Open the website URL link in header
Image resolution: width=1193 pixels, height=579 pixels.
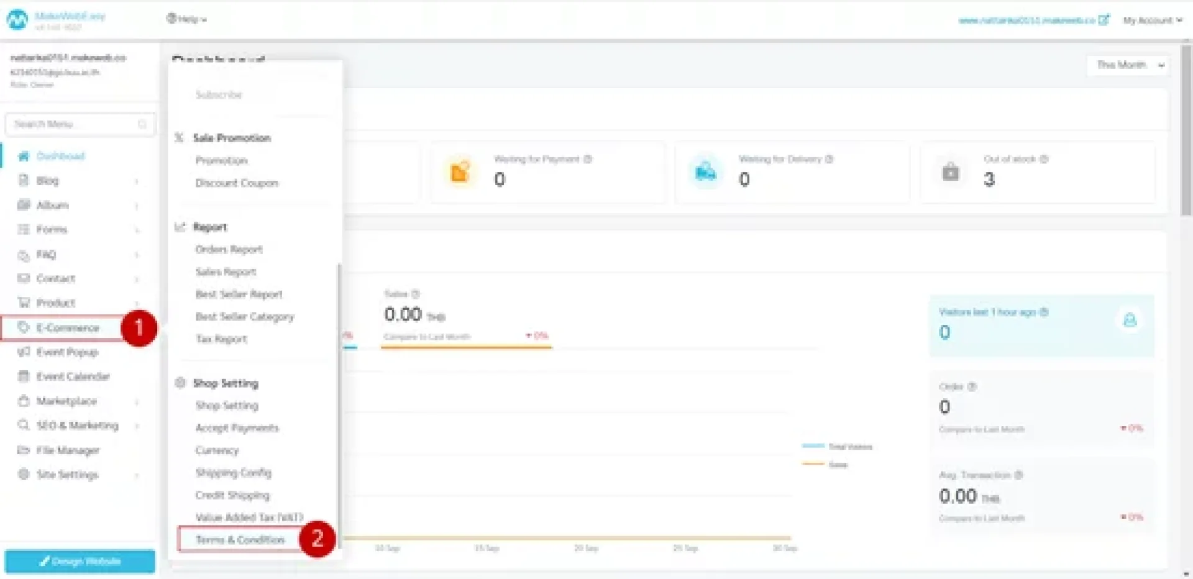click(1026, 21)
